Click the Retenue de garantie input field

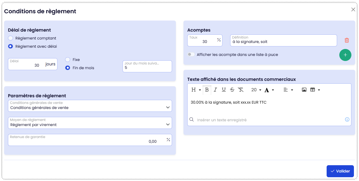[86, 141]
